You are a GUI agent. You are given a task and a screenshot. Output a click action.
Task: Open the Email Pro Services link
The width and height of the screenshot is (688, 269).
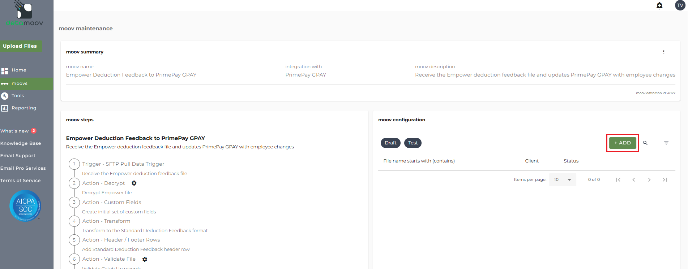[23, 168]
